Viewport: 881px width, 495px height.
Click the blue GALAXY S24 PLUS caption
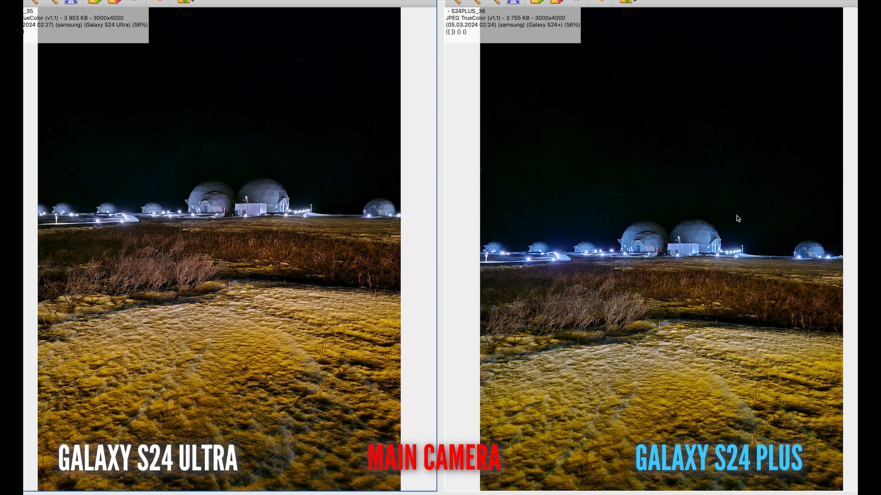click(x=719, y=458)
